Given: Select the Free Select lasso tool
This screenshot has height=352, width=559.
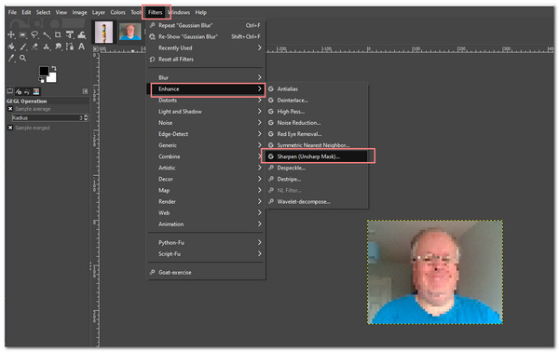Looking at the screenshot, I should click(34, 34).
